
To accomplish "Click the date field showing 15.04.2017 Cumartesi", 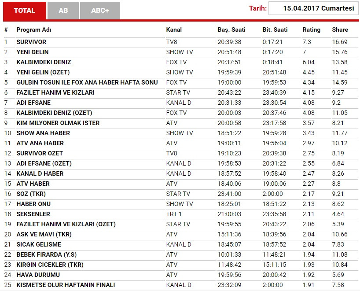I will pyautogui.click(x=312, y=8).
